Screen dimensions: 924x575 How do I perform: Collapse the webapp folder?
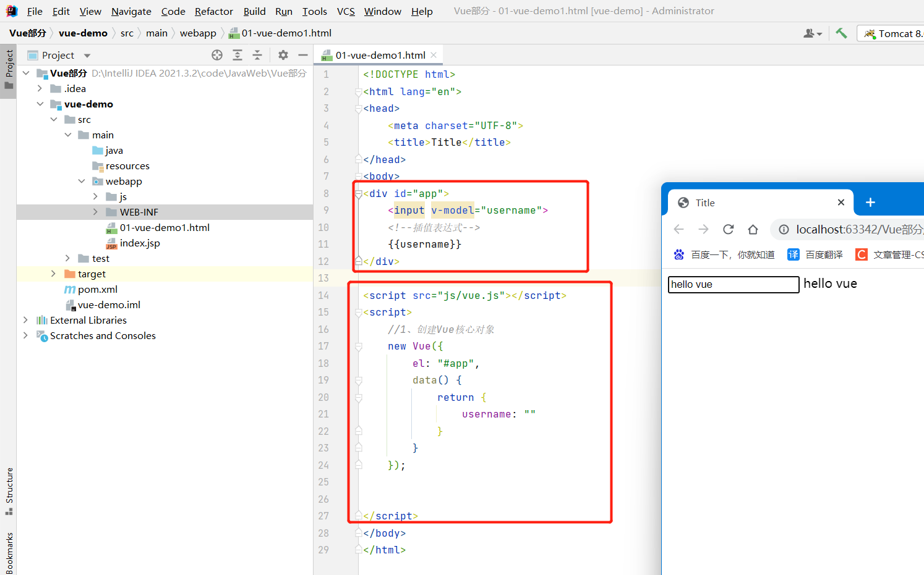[x=82, y=181]
